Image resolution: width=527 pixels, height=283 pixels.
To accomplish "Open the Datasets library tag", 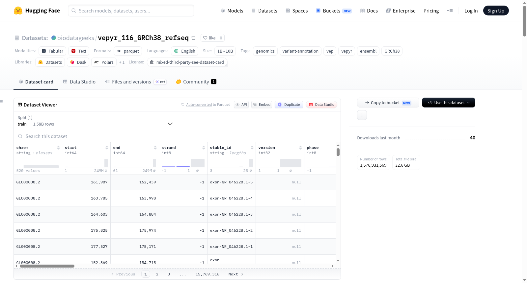I will click(50, 62).
